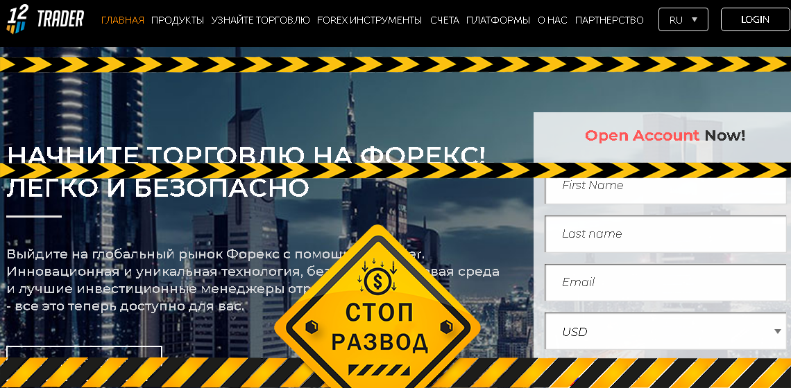Open the СЧЕТА menu item
The image size is (791, 388).
[445, 20]
